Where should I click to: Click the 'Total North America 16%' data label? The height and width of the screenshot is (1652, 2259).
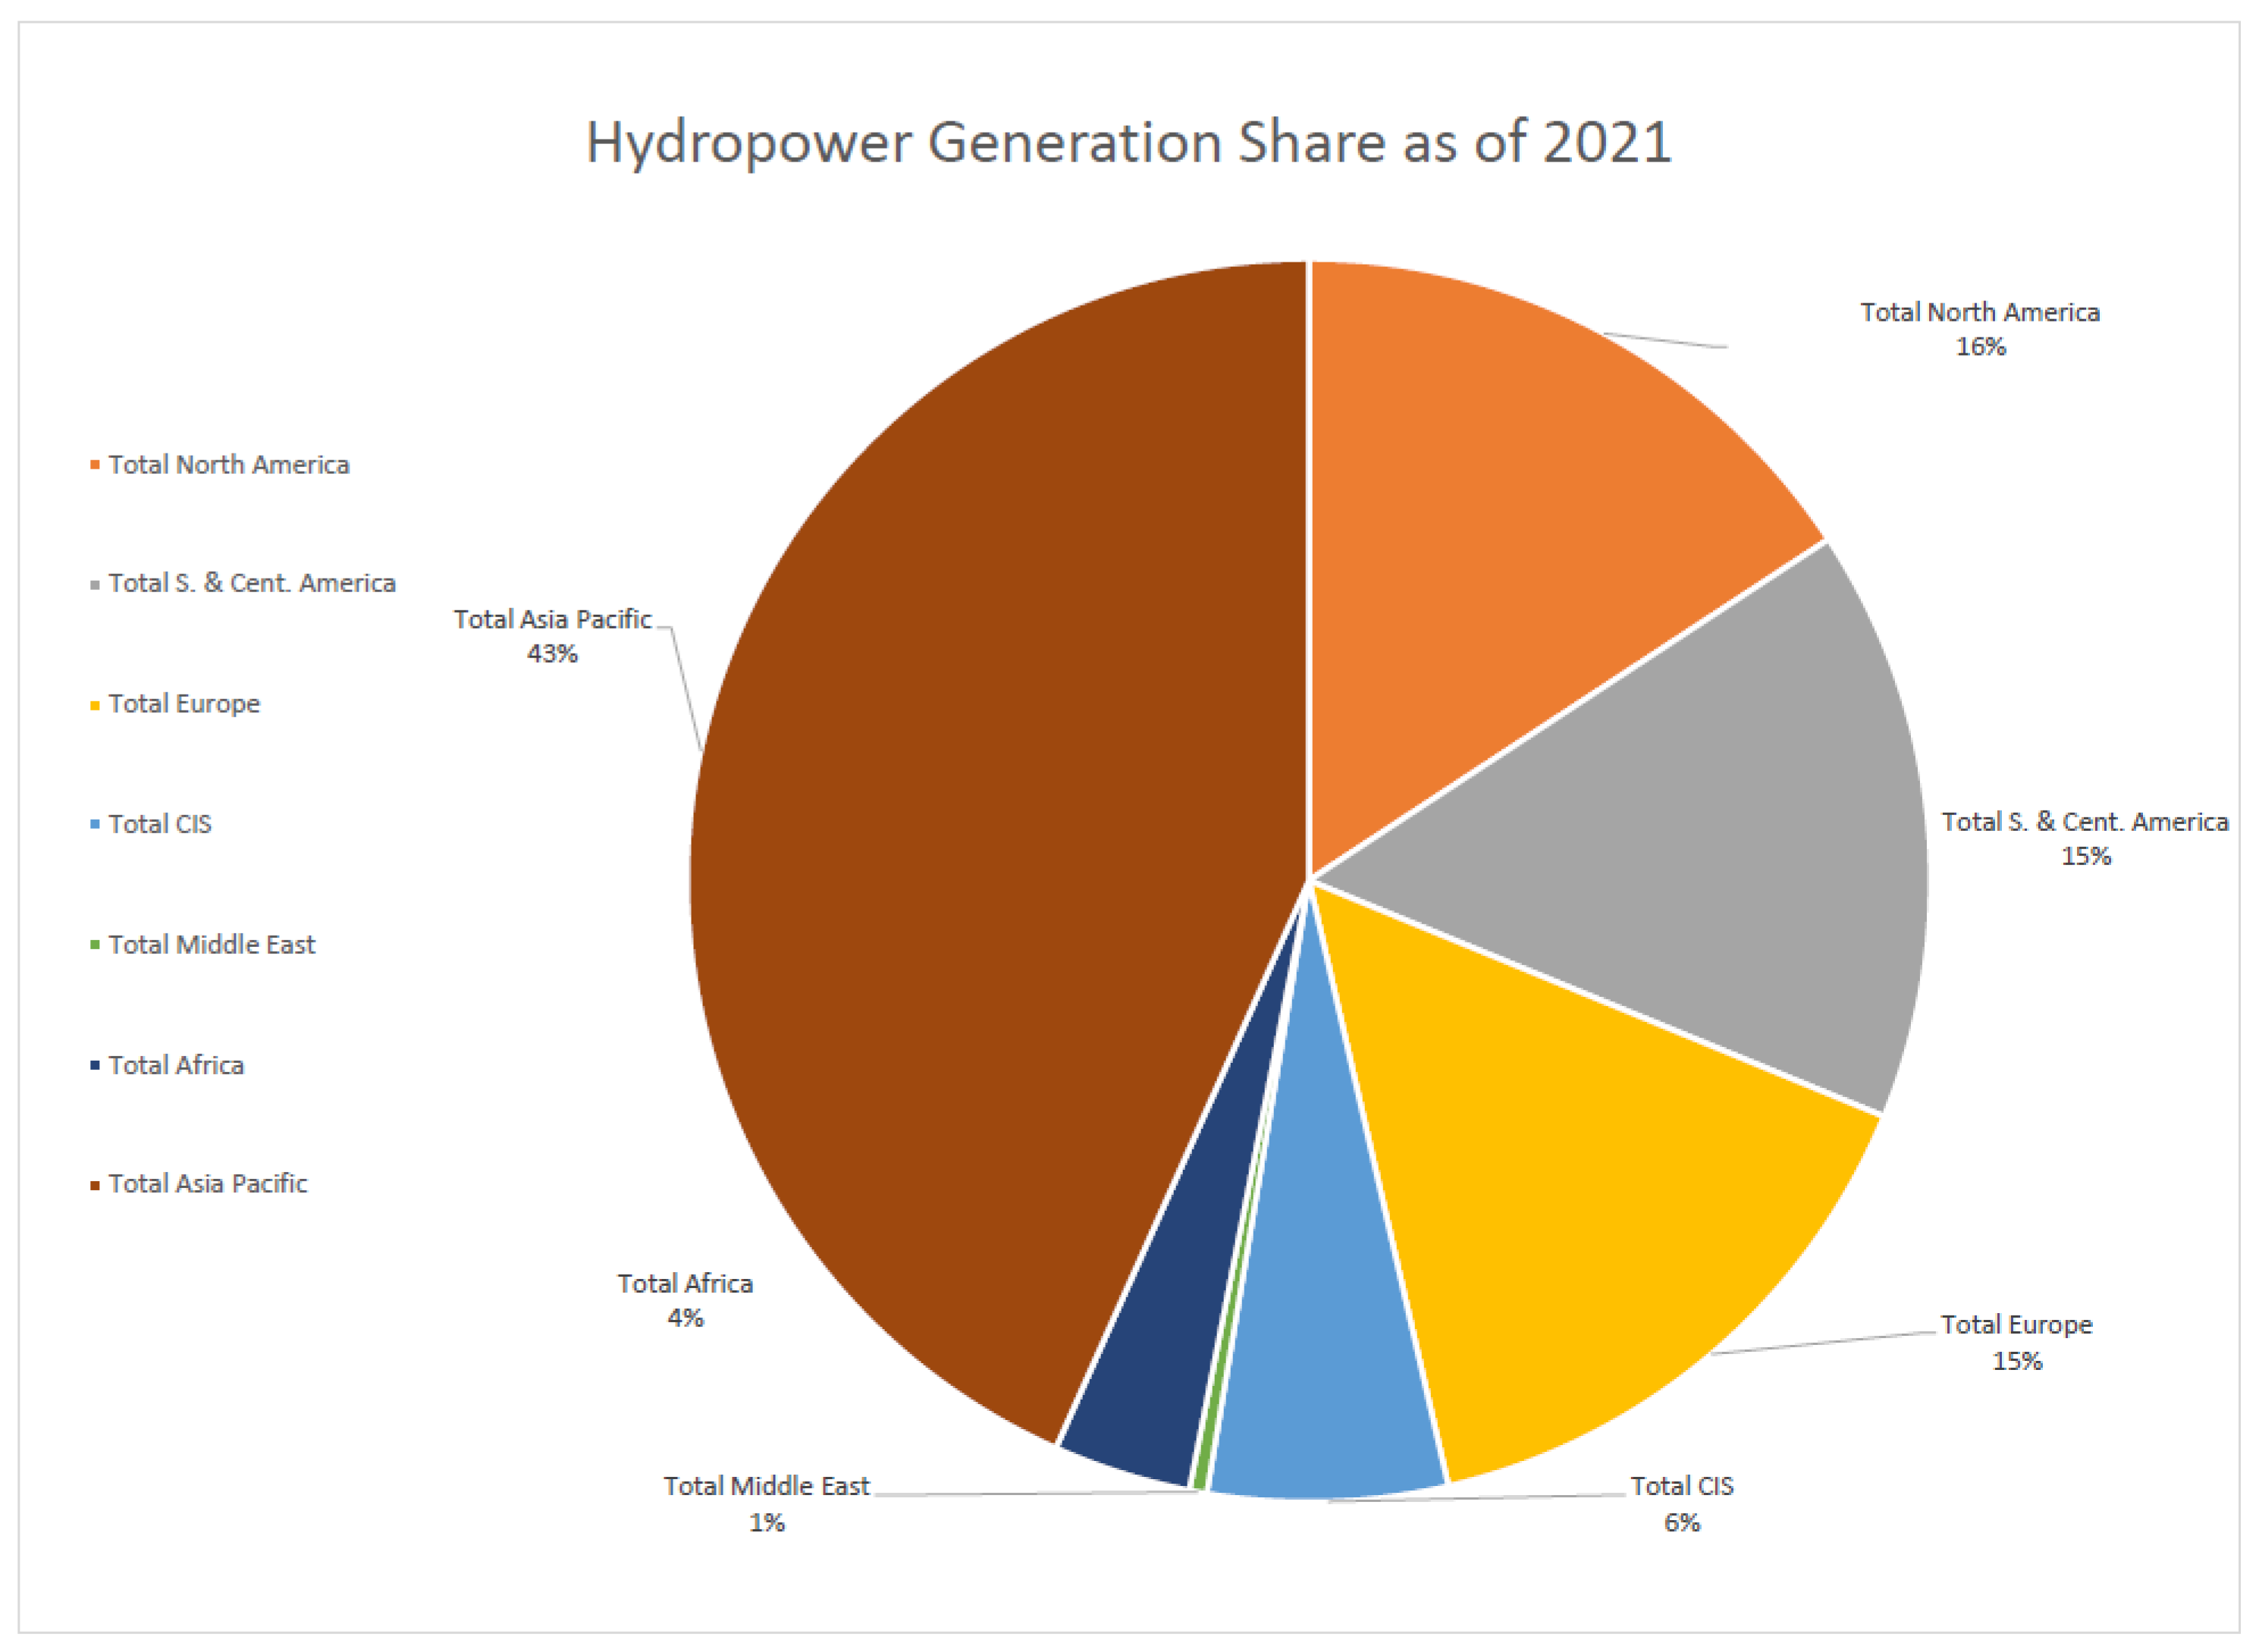(1979, 329)
